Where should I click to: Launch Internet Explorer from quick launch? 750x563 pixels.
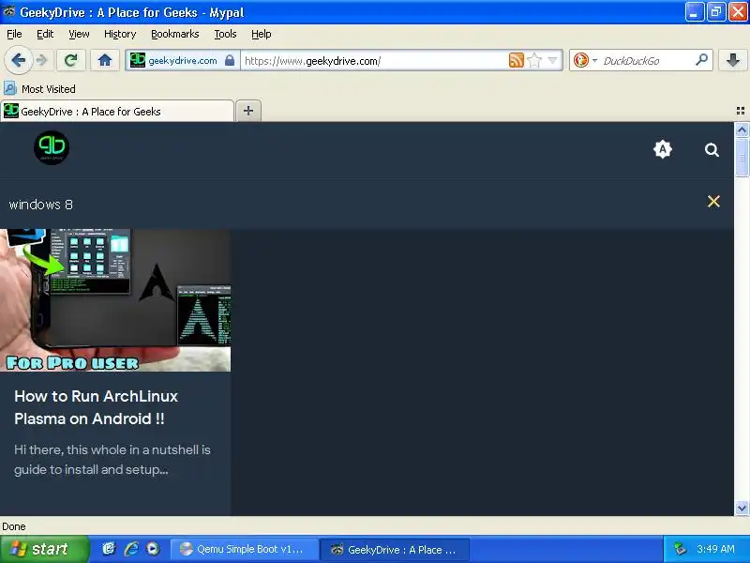131,549
